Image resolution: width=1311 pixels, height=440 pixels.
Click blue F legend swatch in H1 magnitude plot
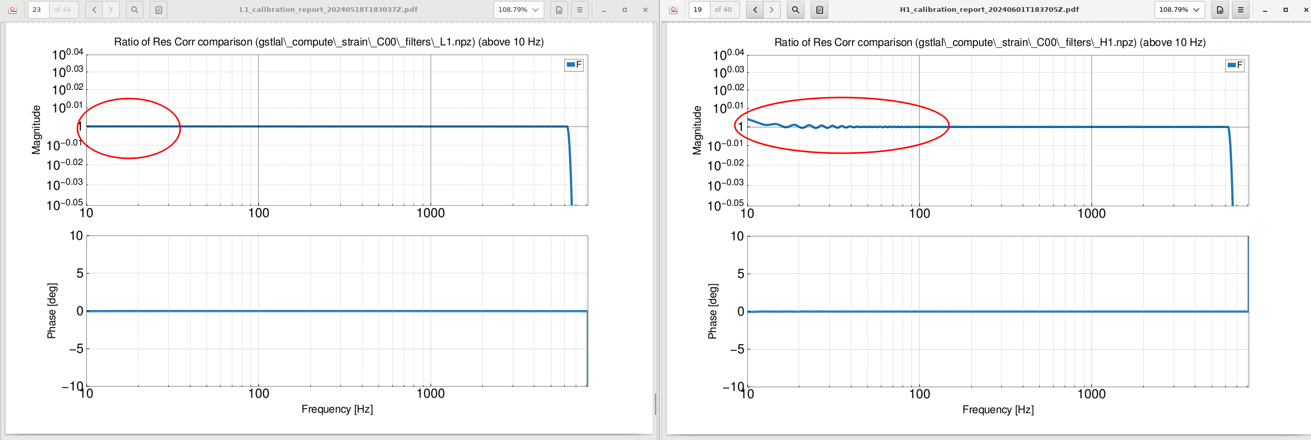[x=1231, y=65]
